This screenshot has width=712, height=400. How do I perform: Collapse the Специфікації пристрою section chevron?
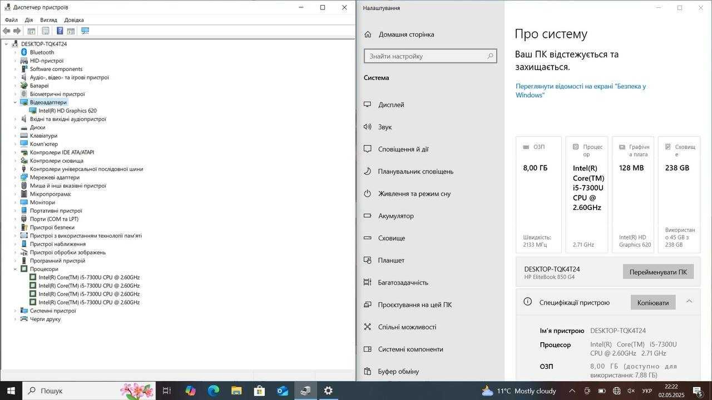point(689,301)
